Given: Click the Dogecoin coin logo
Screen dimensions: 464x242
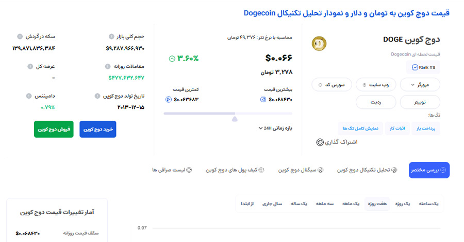Looking at the screenshot, I should pos(319,44).
